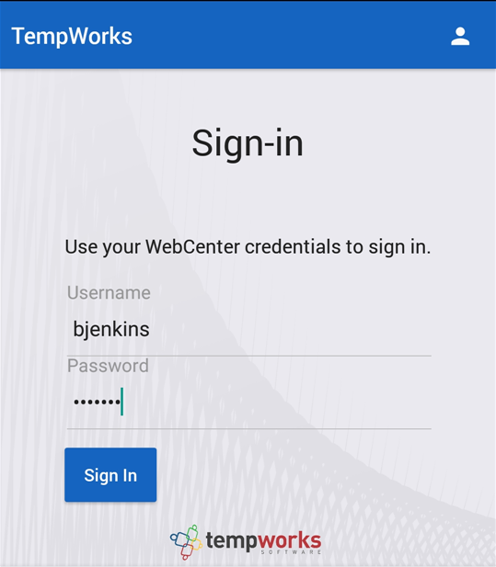Click the masked password dots
496x567 pixels.
(97, 402)
